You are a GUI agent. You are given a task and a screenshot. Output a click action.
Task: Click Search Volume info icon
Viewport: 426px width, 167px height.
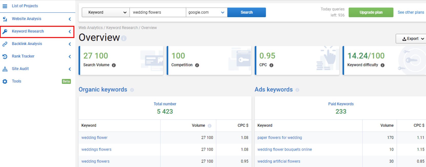tap(114, 65)
